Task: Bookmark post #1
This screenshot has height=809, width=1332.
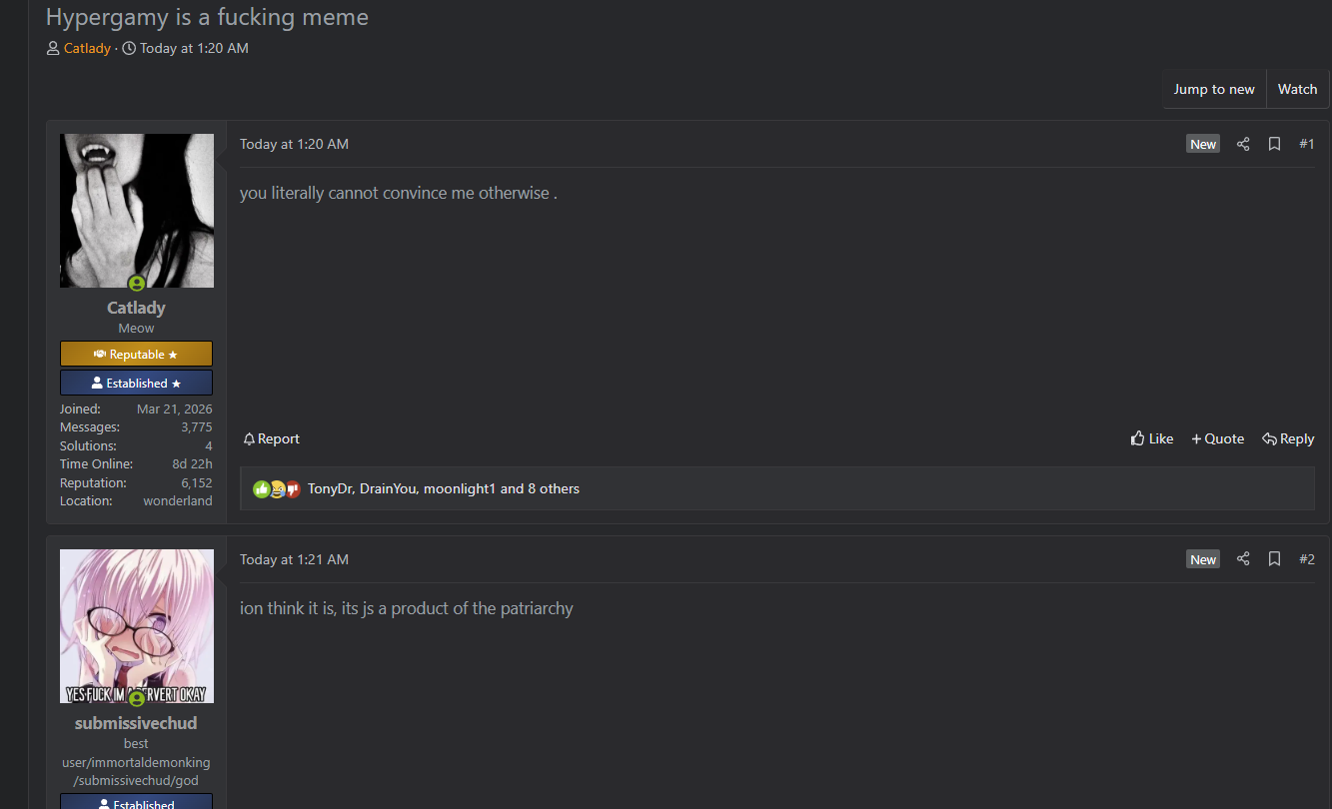Action: (1274, 144)
